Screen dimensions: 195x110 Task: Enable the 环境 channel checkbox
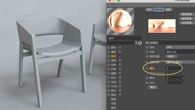point(120,69)
